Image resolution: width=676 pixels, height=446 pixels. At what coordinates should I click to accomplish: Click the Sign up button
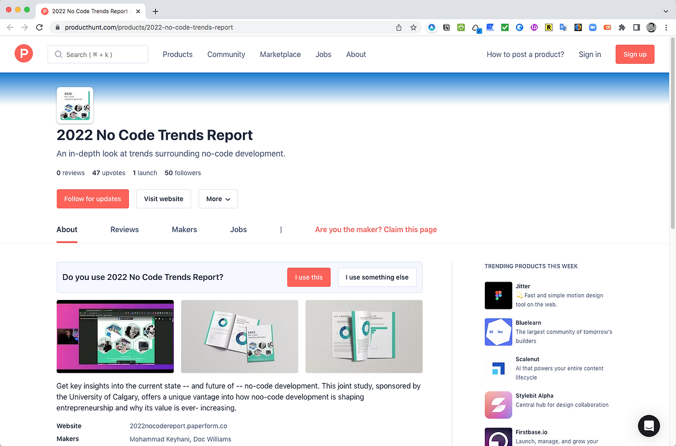[x=635, y=54]
